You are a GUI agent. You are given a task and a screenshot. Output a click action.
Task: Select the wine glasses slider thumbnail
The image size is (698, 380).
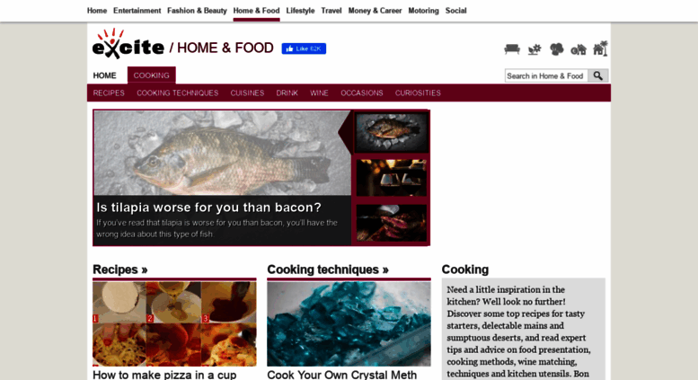point(392,178)
